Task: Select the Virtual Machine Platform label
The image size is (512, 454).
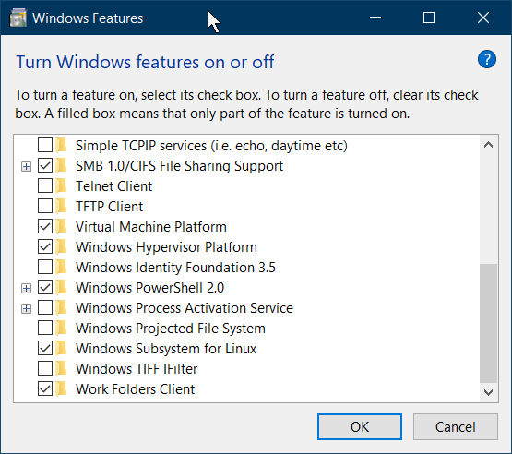Action: tap(151, 227)
